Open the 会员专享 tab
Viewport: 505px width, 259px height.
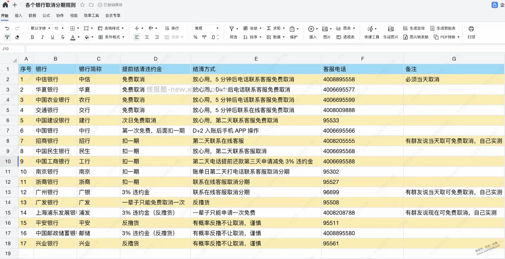pos(113,15)
